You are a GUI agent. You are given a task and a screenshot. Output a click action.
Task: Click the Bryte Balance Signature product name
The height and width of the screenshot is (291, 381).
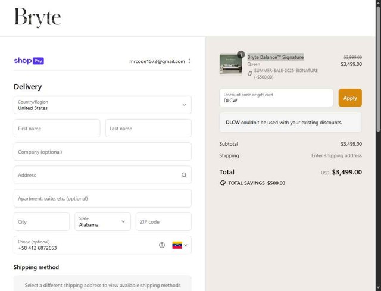tap(276, 57)
